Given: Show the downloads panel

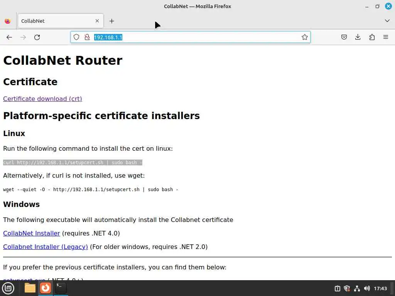Looking at the screenshot, I should [358, 37].
